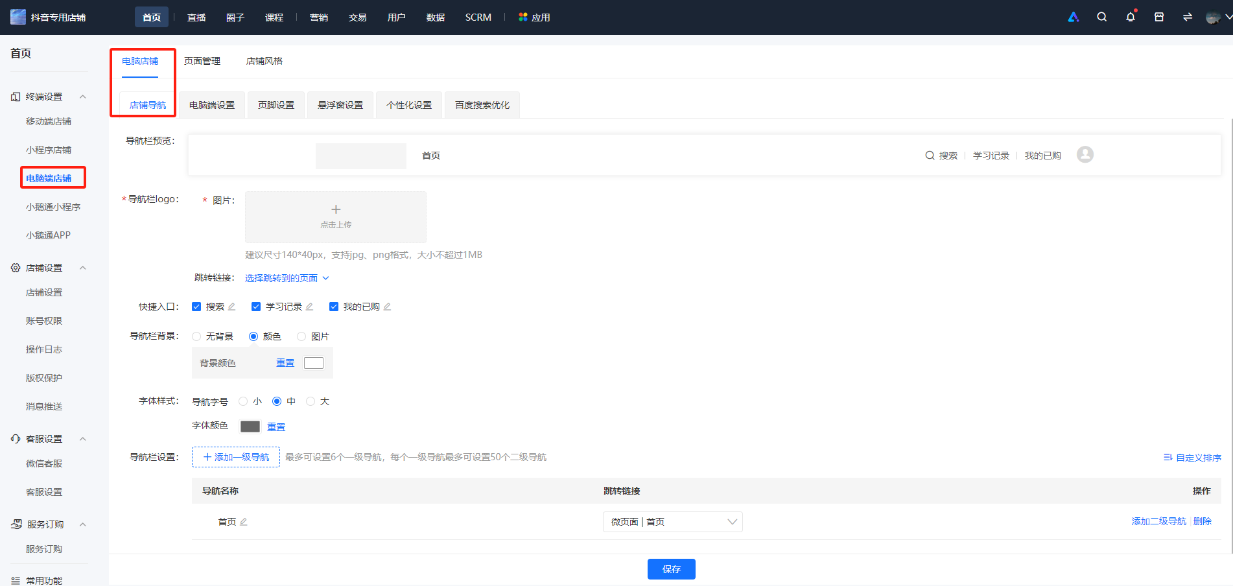Open the notification bell icon
Viewport: 1233px width, 586px height.
click(x=1131, y=17)
